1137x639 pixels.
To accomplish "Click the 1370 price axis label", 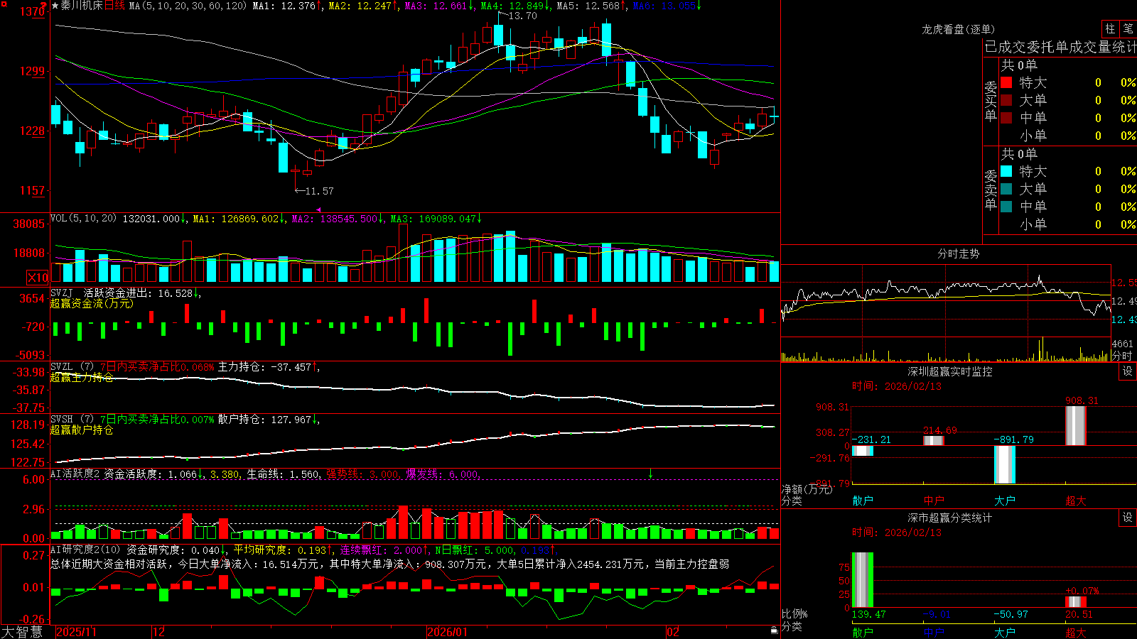I will tap(33, 11).
